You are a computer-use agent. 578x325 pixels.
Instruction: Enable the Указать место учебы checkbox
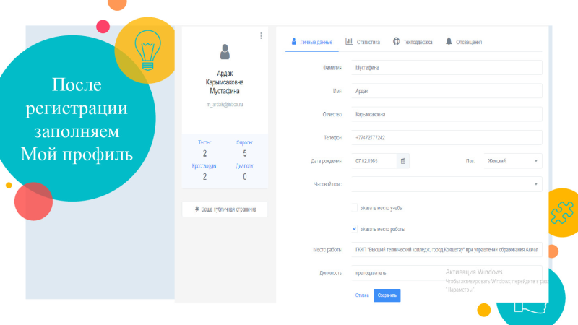355,208
